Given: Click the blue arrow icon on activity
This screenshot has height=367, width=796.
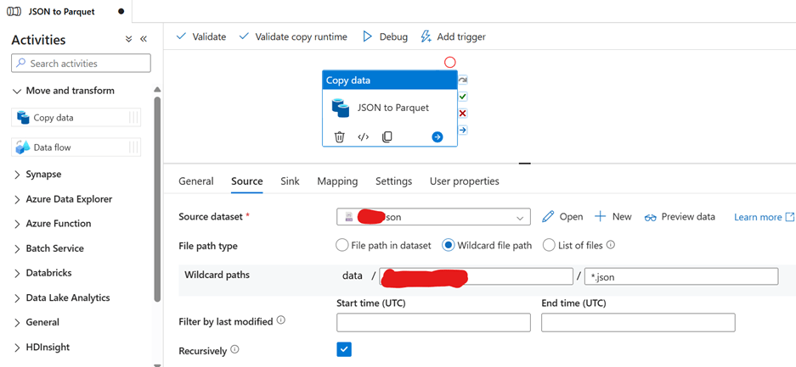Looking at the screenshot, I should 437,137.
